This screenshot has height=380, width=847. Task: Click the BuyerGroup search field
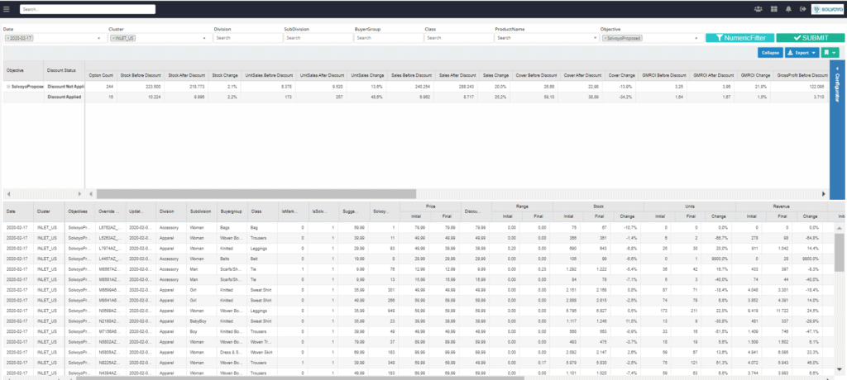[x=389, y=38]
